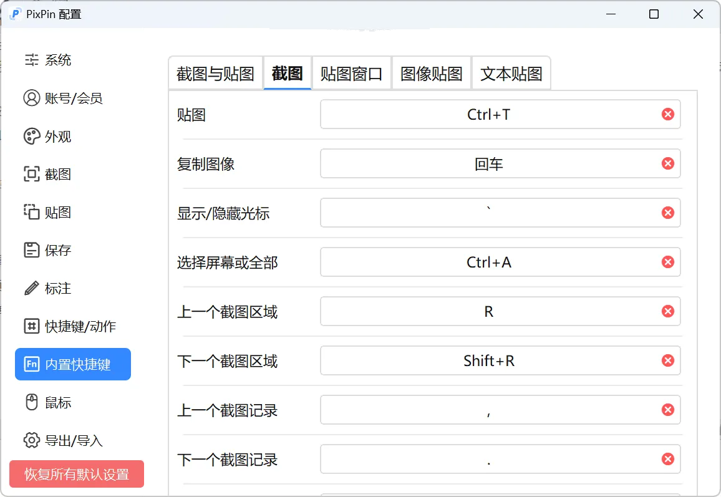Switch to the 文本贴图 tab
The height and width of the screenshot is (497, 721).
511,72
